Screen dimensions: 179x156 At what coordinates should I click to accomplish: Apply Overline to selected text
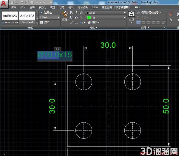(76, 18)
